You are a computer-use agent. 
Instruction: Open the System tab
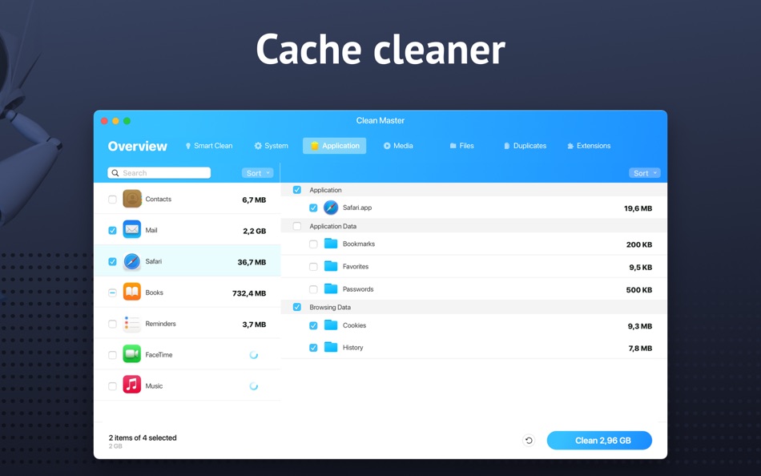[272, 146]
